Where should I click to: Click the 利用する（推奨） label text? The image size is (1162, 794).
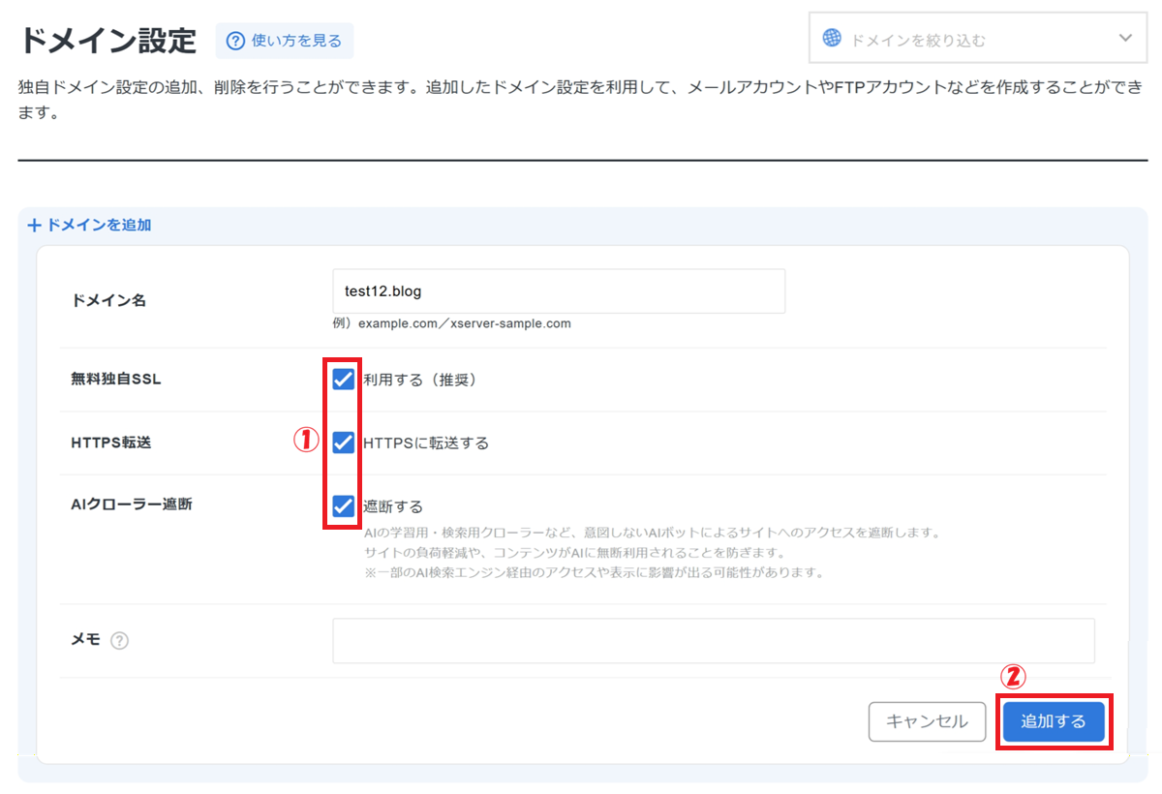420,380
